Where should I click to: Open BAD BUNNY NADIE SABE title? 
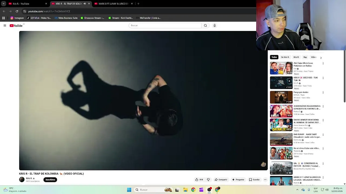[x=307, y=136]
